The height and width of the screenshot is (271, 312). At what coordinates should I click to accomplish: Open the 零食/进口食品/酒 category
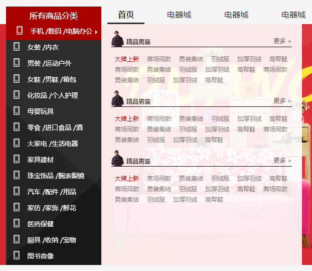coord(55,127)
